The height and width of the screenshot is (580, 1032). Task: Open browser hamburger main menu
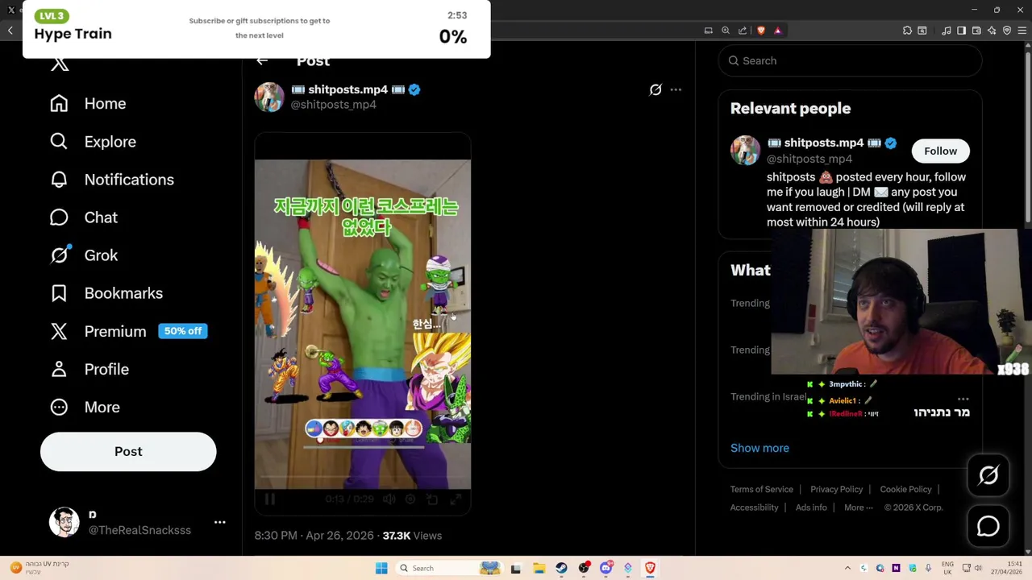(1022, 31)
